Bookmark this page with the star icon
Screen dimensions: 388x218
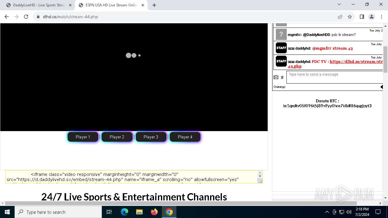pos(350,17)
